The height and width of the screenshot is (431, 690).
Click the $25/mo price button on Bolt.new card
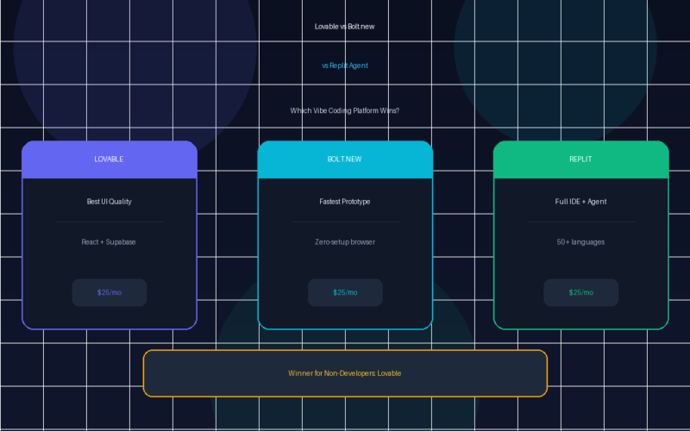[345, 292]
